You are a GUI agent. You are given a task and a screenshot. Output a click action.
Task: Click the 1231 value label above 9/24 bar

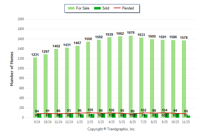tap(35, 55)
